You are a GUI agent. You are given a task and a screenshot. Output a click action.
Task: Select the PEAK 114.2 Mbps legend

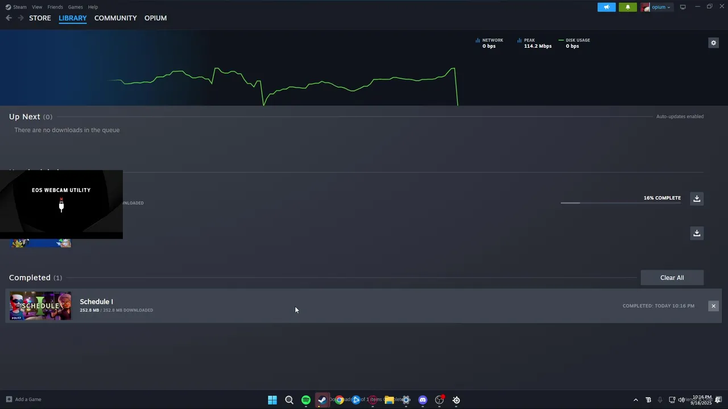(x=535, y=43)
